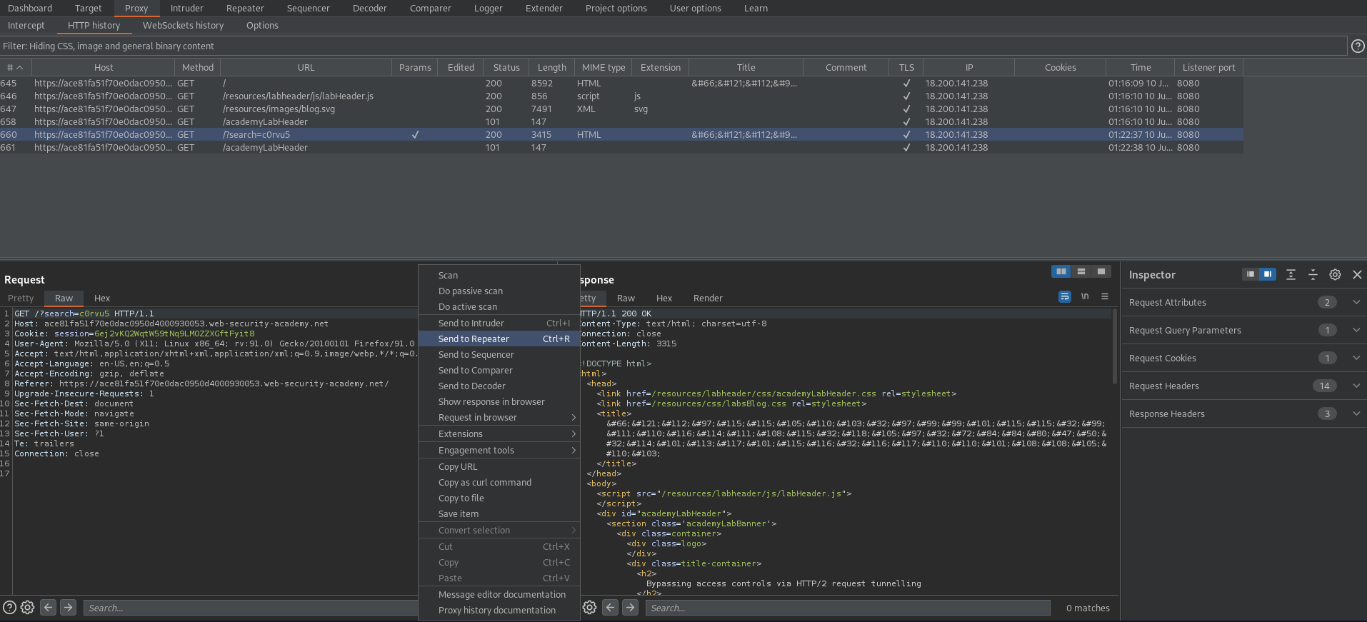Click the filter bar to edit display filter
This screenshot has width=1367, height=622.
(674, 46)
